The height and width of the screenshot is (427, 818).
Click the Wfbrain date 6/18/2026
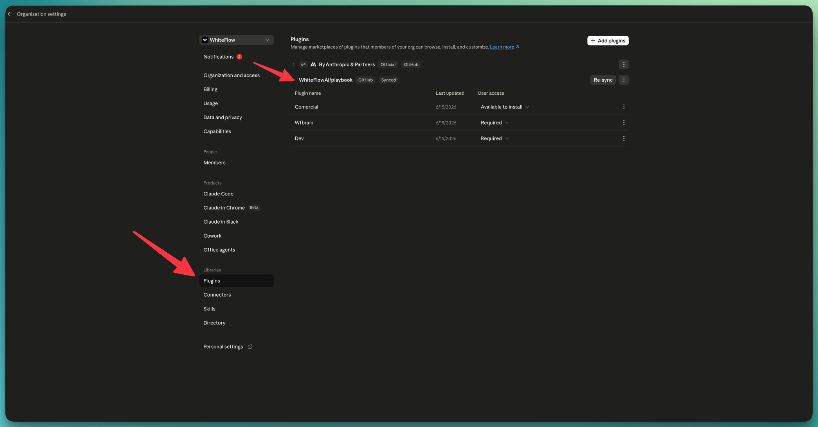(x=446, y=122)
